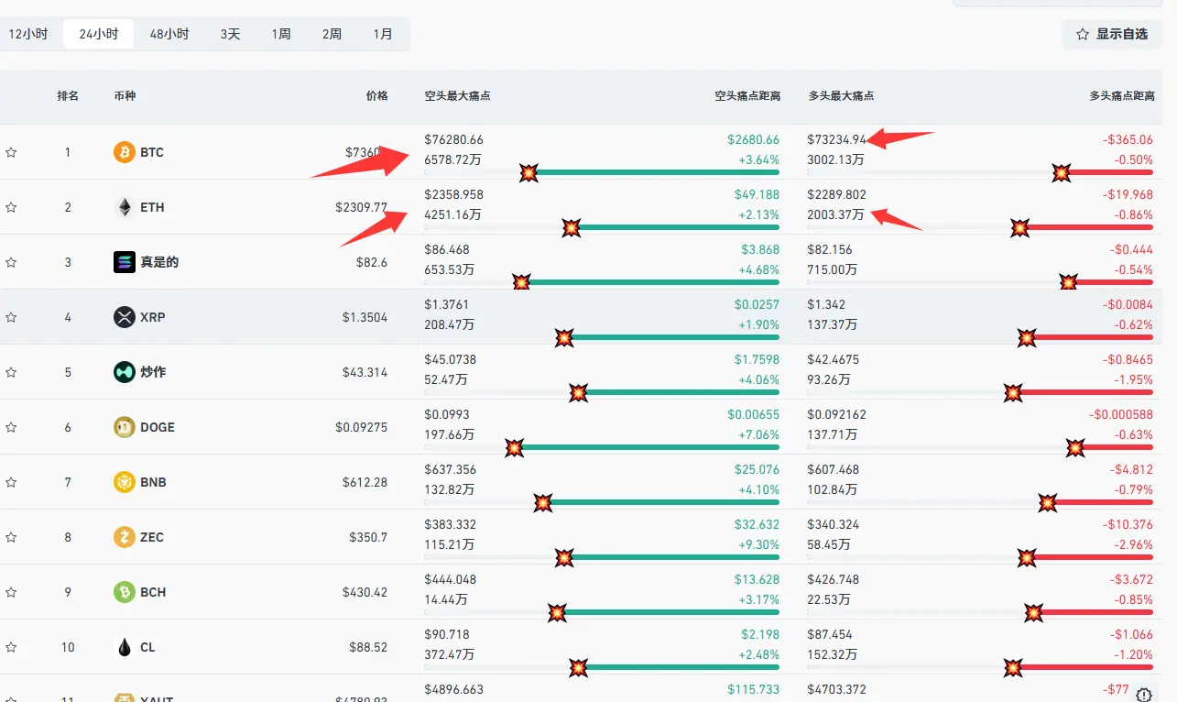
Task: Click the ZEC coin logo
Action: (125, 537)
